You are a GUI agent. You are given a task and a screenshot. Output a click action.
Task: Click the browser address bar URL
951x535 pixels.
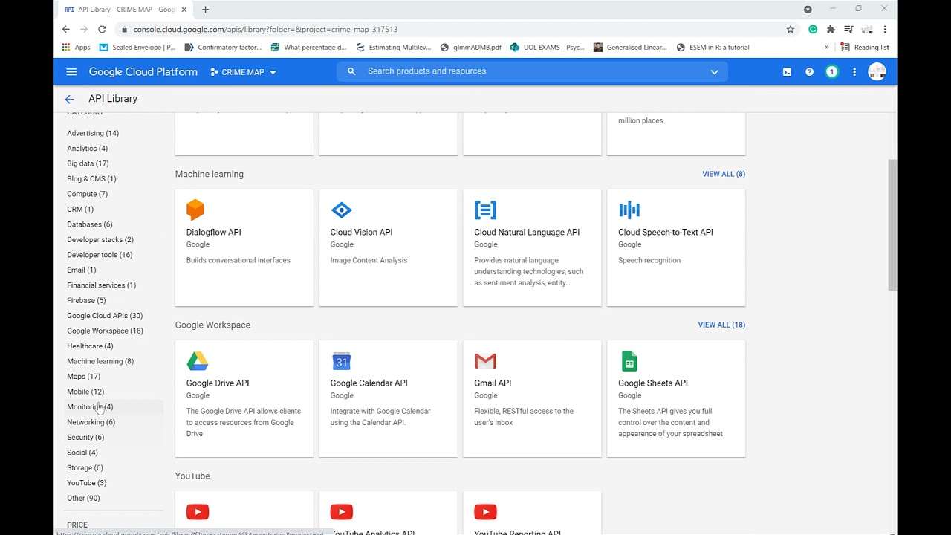pos(265,29)
